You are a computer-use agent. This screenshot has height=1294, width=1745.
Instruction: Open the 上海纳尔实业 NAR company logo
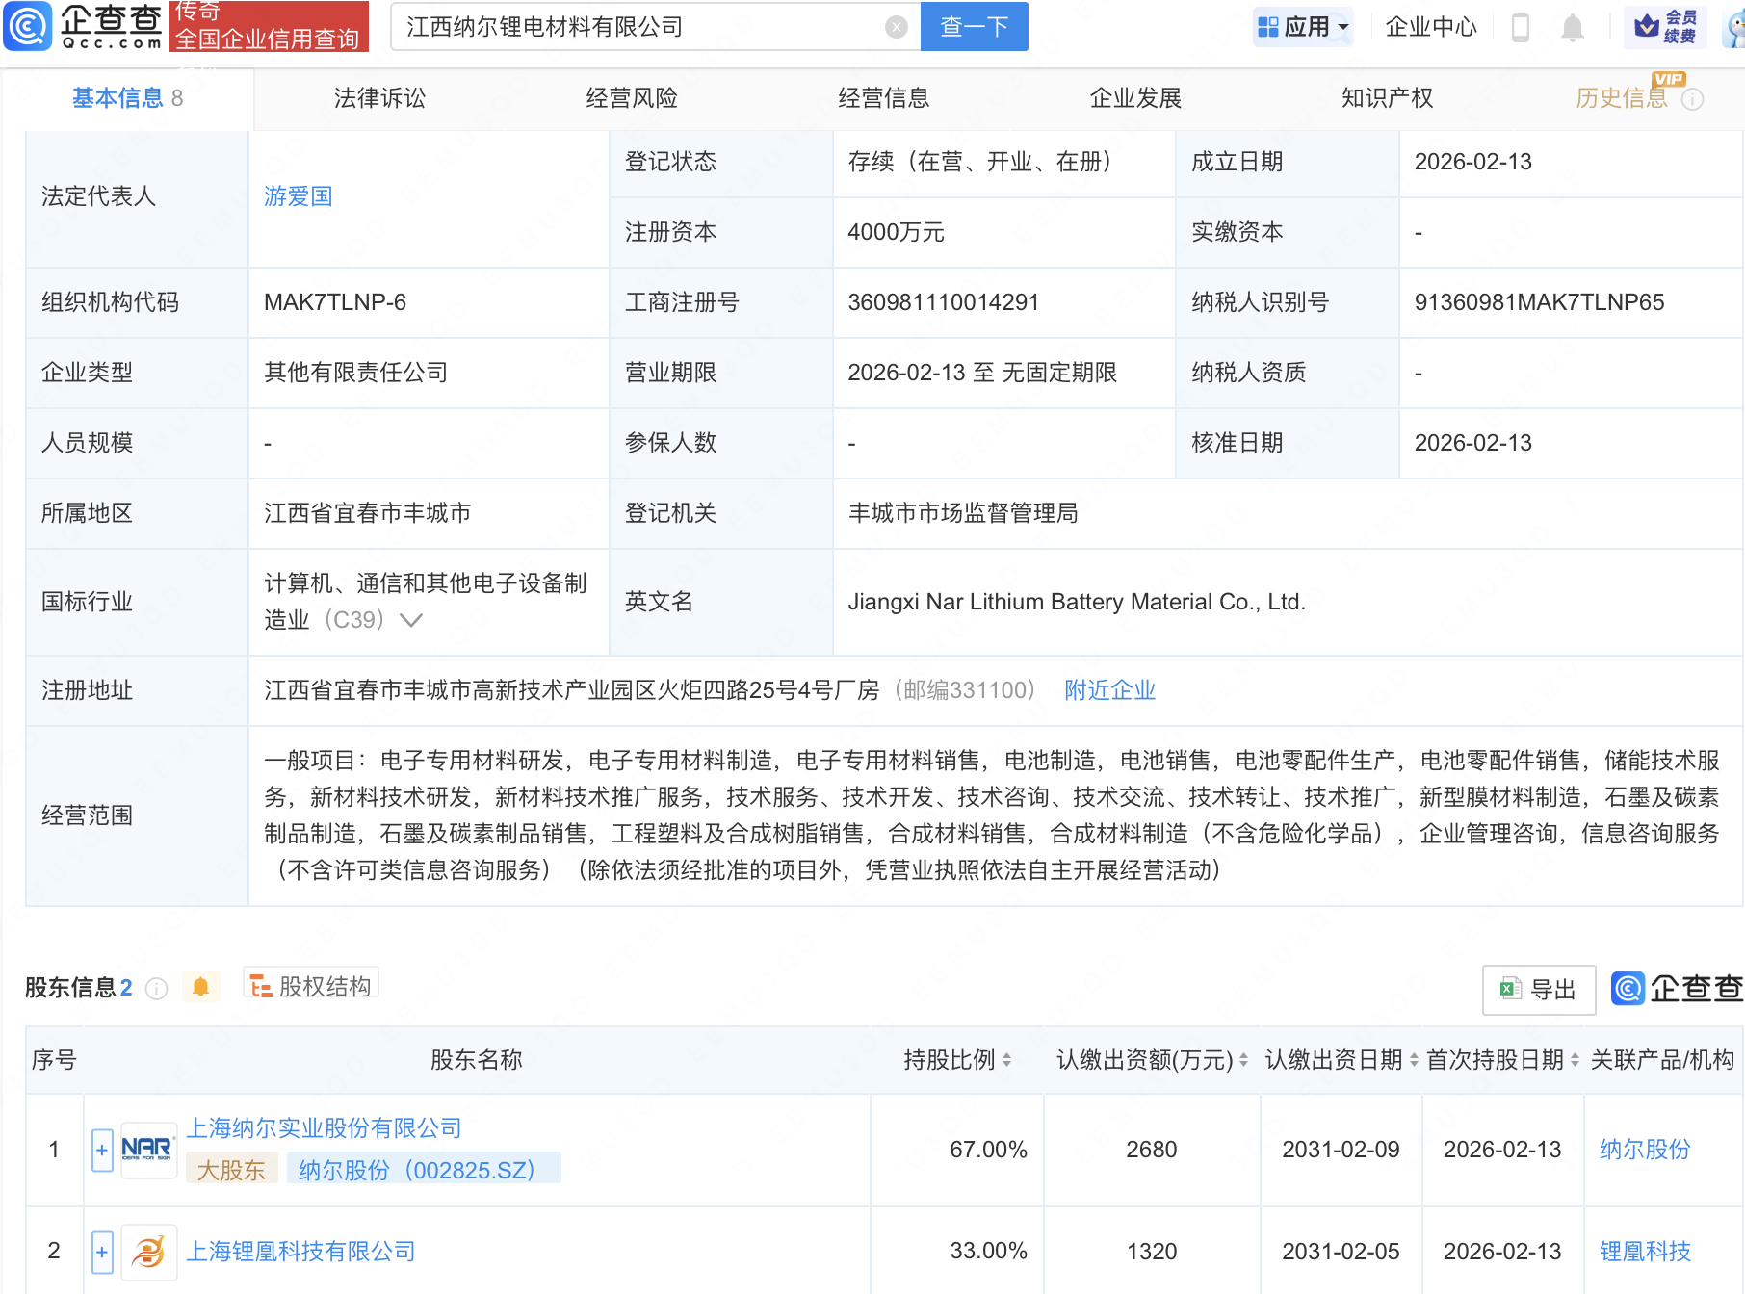coord(147,1149)
